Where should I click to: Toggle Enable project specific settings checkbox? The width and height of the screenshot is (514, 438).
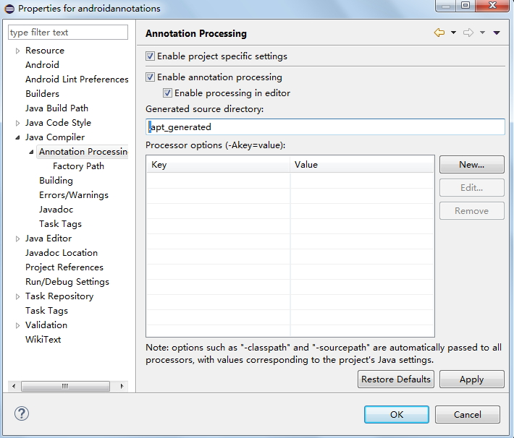coord(151,56)
